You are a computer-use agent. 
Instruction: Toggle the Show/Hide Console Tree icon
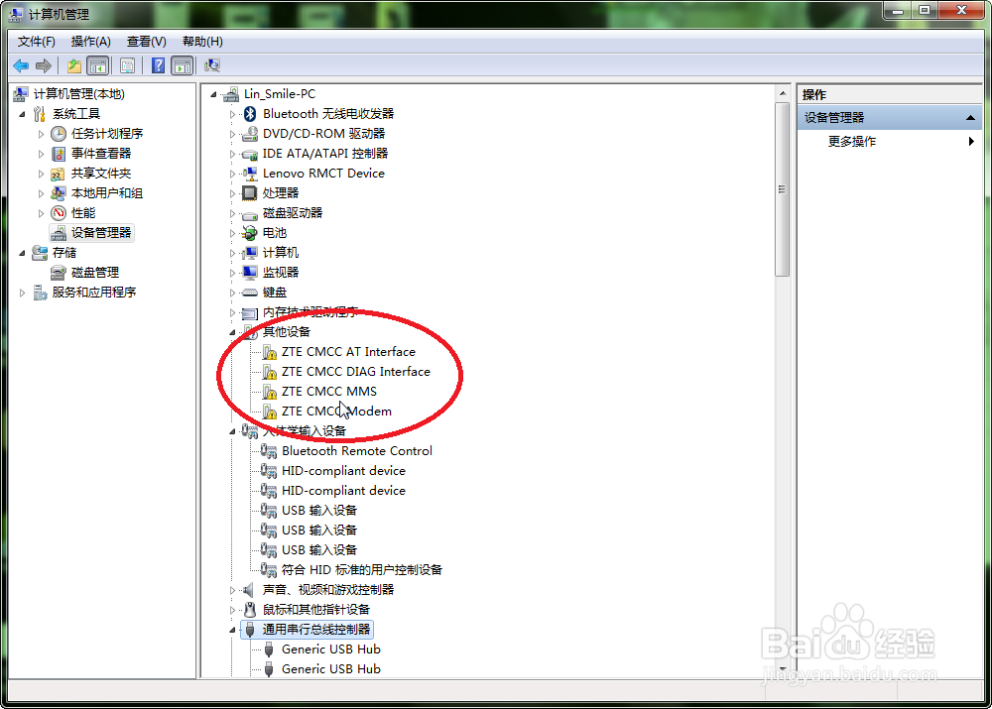97,65
